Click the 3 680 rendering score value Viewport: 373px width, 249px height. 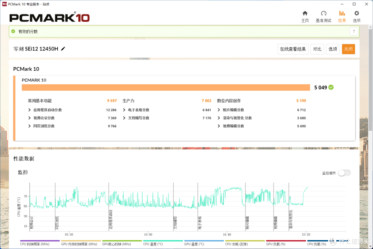click(302, 118)
